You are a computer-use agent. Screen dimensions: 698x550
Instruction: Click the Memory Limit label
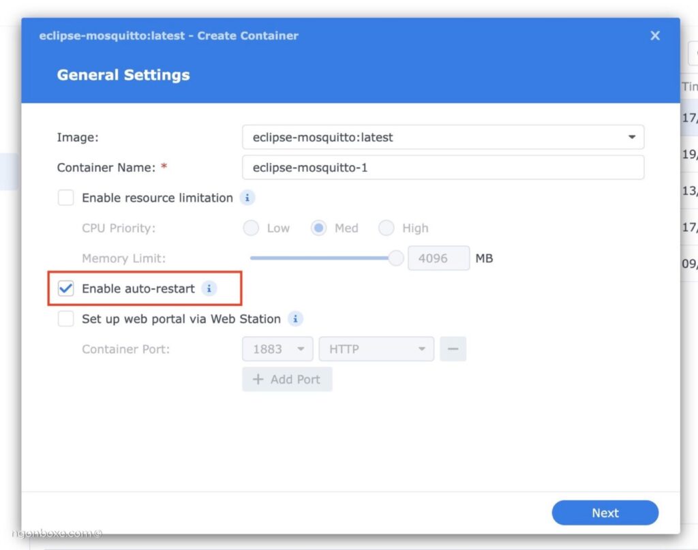click(124, 258)
